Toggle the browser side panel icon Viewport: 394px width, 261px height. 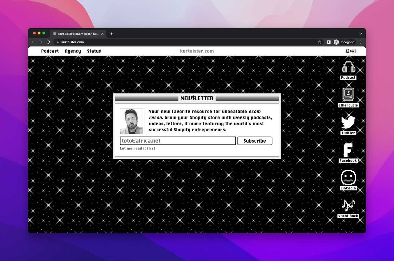pos(329,42)
